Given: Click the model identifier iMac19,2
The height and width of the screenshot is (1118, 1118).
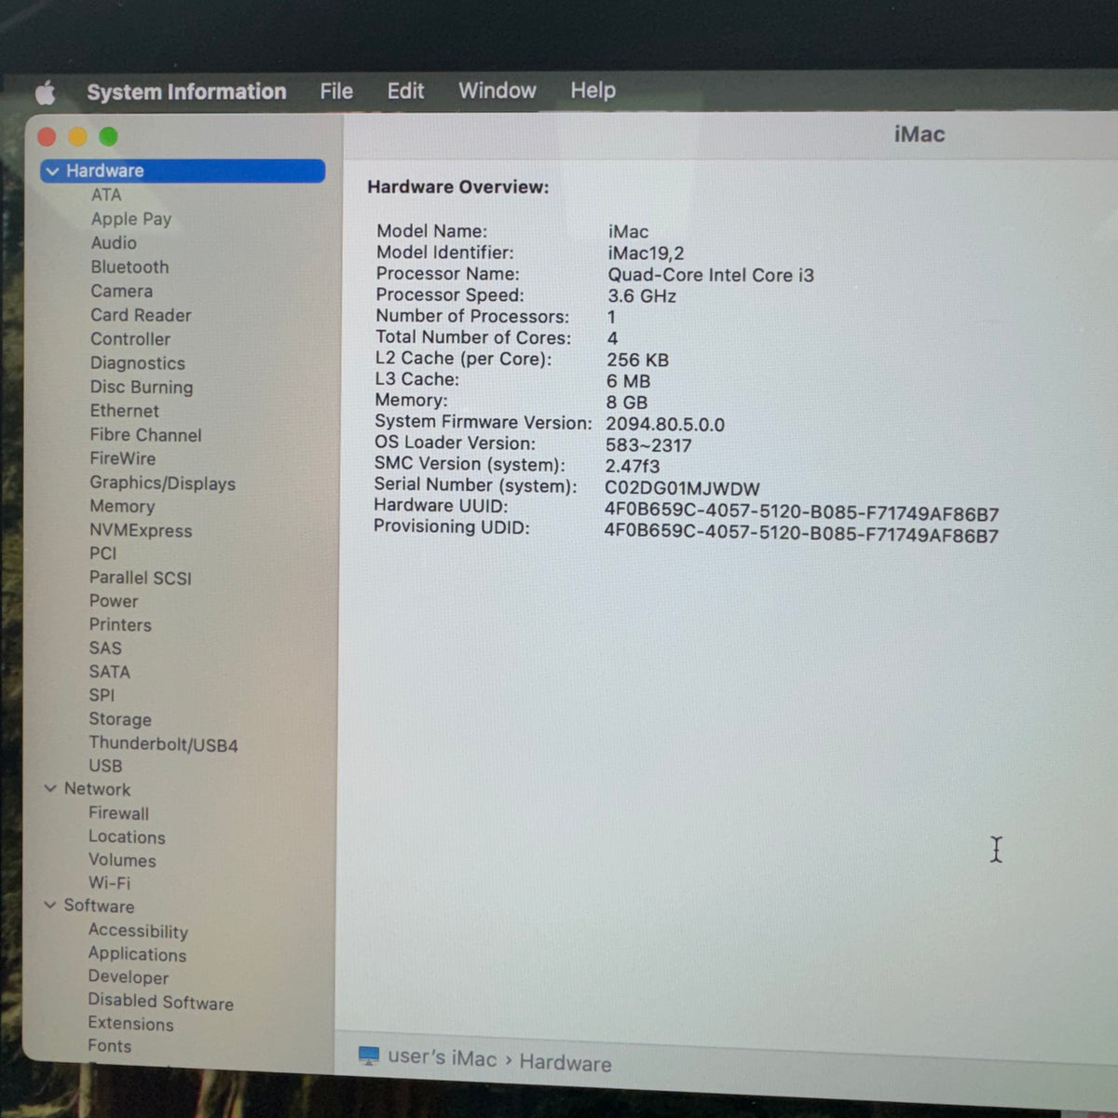Looking at the screenshot, I should pyautogui.click(x=646, y=253).
